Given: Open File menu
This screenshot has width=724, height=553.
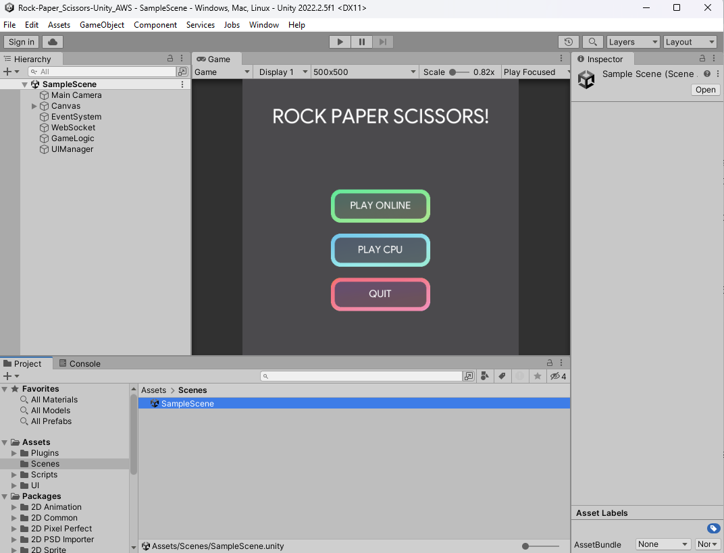Looking at the screenshot, I should [x=9, y=25].
